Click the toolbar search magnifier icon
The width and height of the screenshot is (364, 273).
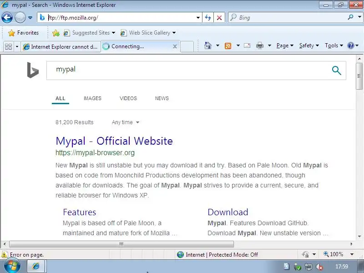point(351,17)
